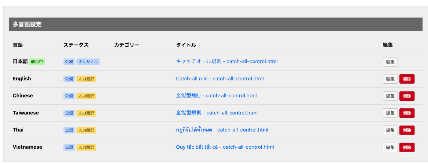Click 編集 button for the Thai row
This screenshot has width=428, height=163.
(x=390, y=130)
